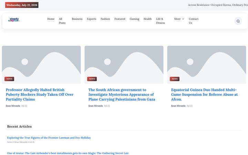Click NEWS badge on first article image
Screen dimensions: 248x155
click(x=9, y=79)
